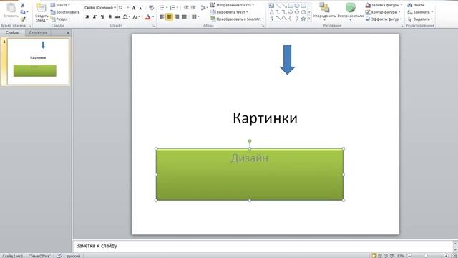Click the Fit slide to window icon

point(454,256)
